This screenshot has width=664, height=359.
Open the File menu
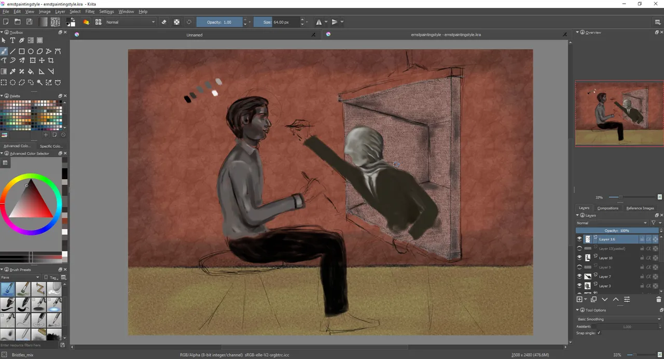(x=6, y=11)
